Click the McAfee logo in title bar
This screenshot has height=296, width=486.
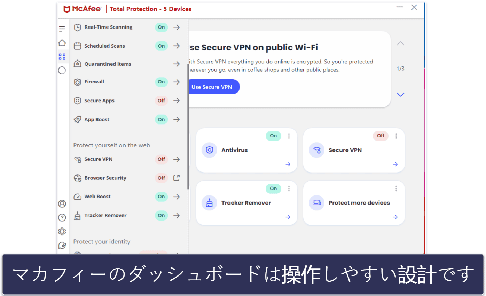82,9
